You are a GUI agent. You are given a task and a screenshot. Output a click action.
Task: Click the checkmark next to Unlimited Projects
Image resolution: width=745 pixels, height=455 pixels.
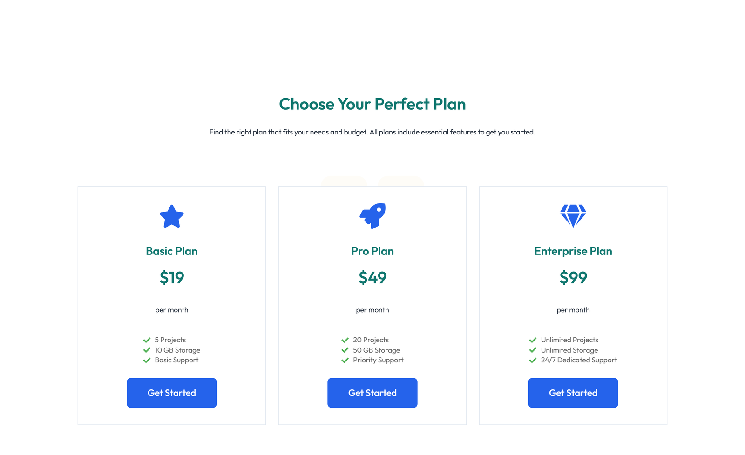tap(533, 340)
